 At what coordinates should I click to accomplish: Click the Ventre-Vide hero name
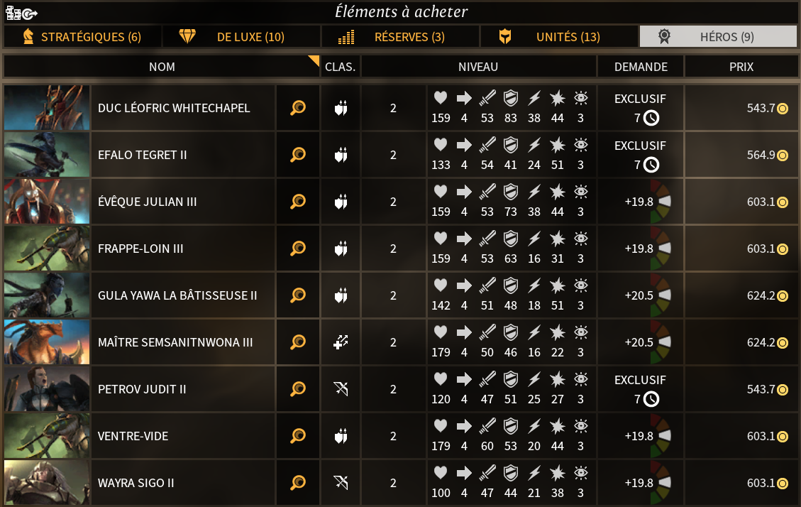coord(133,436)
